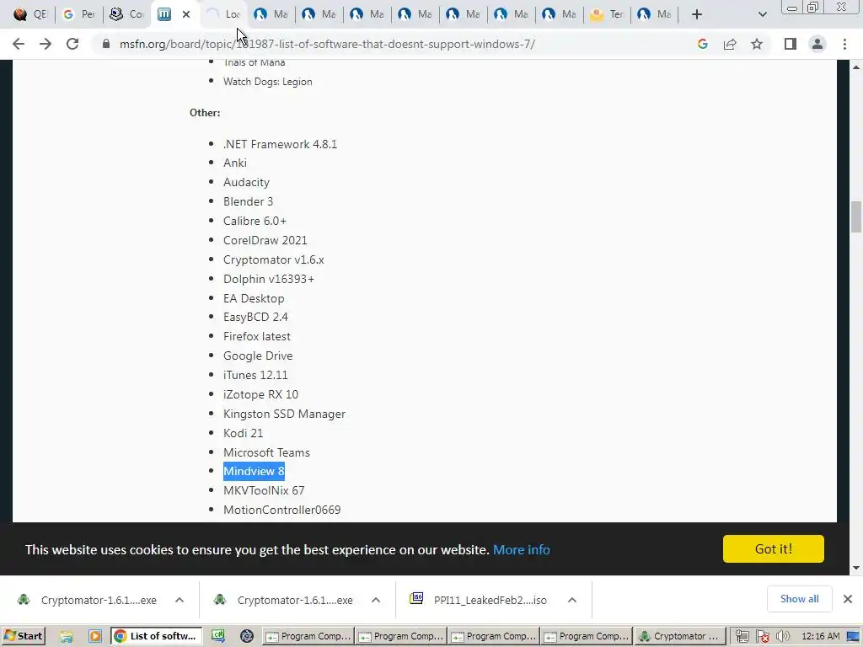
Task: Switch to the loading 'Loa' tab
Action: (x=222, y=14)
